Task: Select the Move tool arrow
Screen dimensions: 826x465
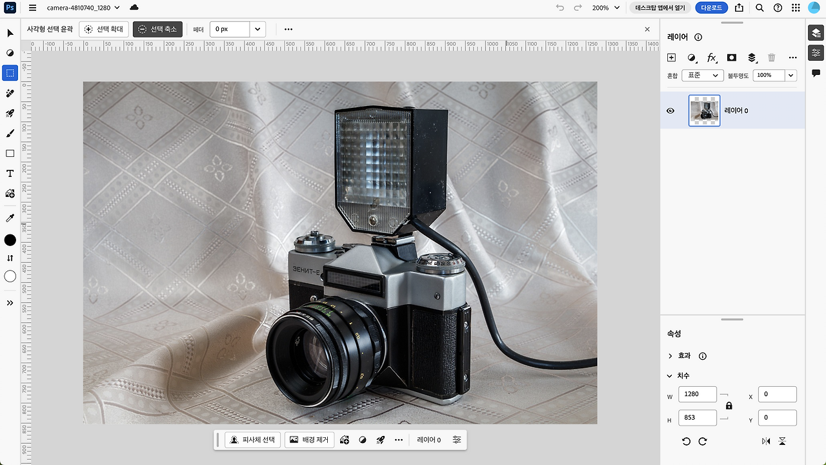Action: 10,33
